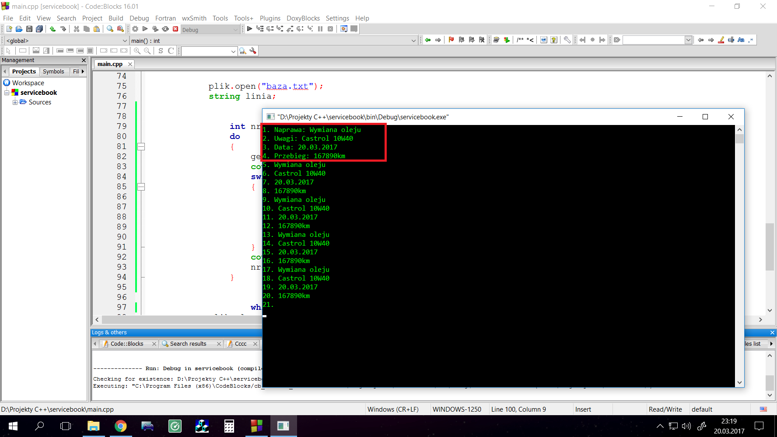777x437 pixels.
Task: Switch to the Symbols tab in Management panel
Action: click(x=54, y=71)
